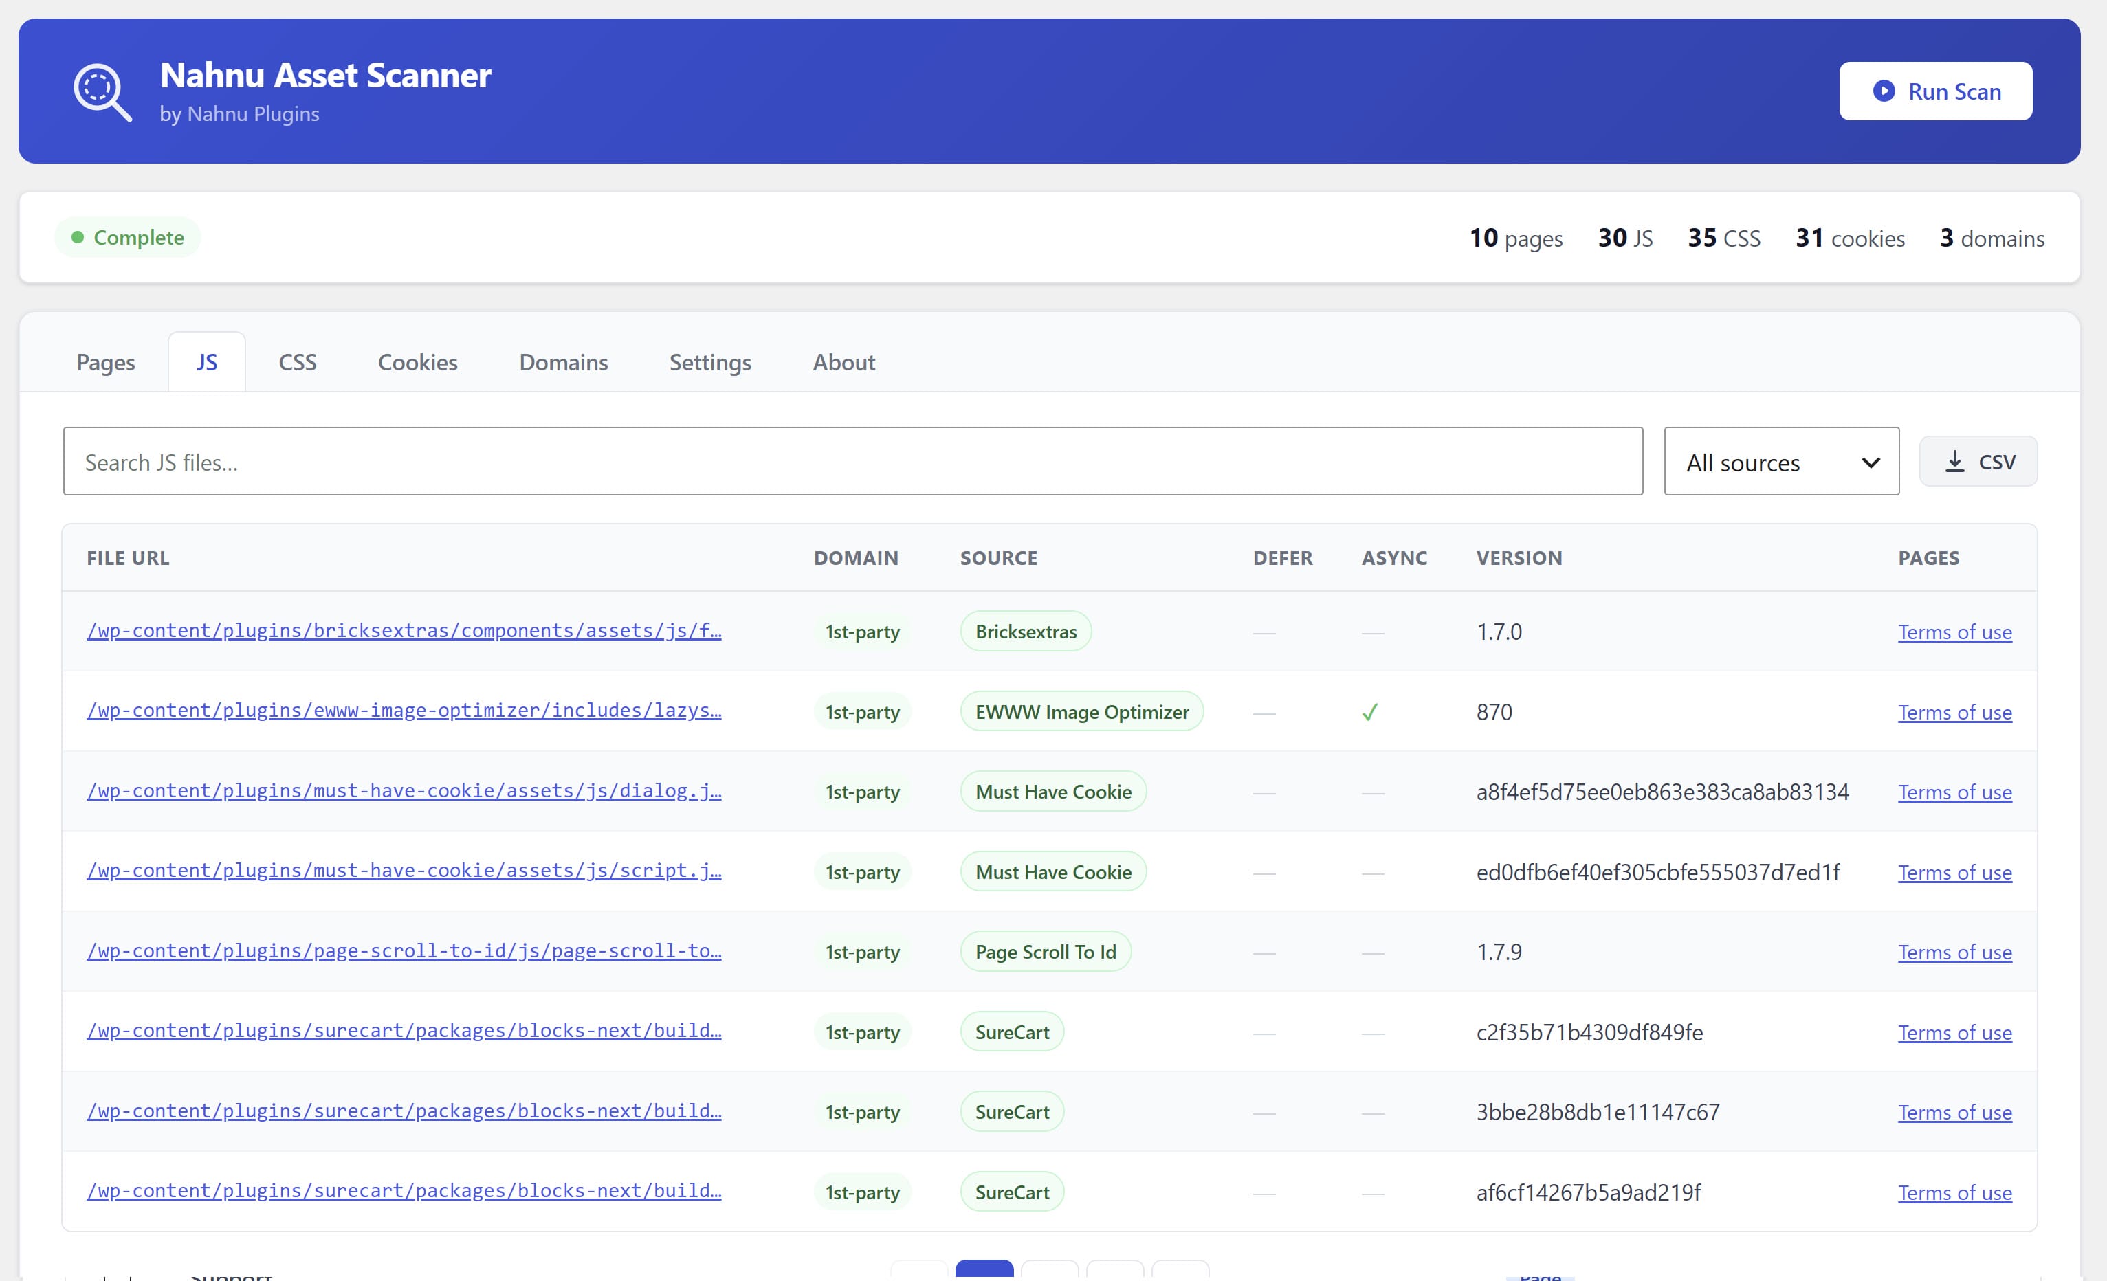2107x1281 pixels.
Task: Click the 1st-party badge in Bricksextras row
Action: [x=862, y=632]
